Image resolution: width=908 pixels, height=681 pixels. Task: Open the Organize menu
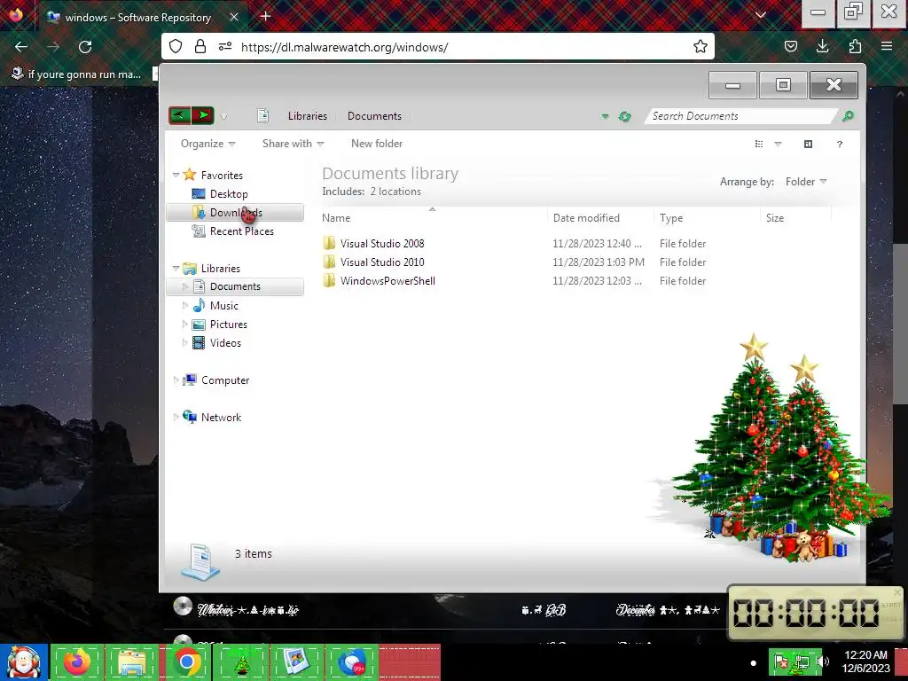[x=207, y=144]
